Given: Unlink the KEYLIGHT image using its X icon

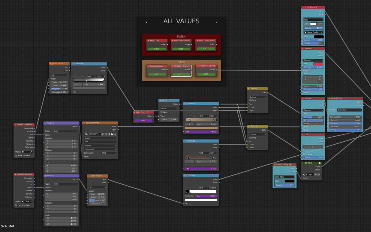Looking at the screenshot, I should [x=115, y=134].
